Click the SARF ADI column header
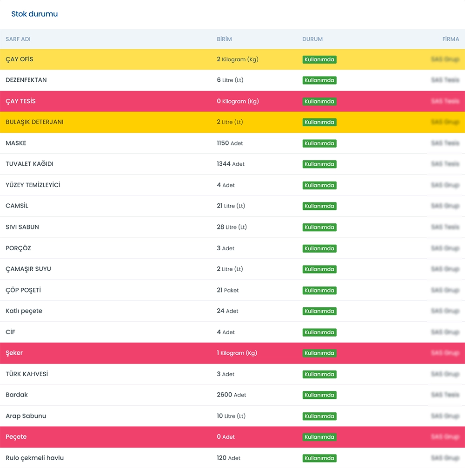The height and width of the screenshot is (468, 465). pos(18,39)
